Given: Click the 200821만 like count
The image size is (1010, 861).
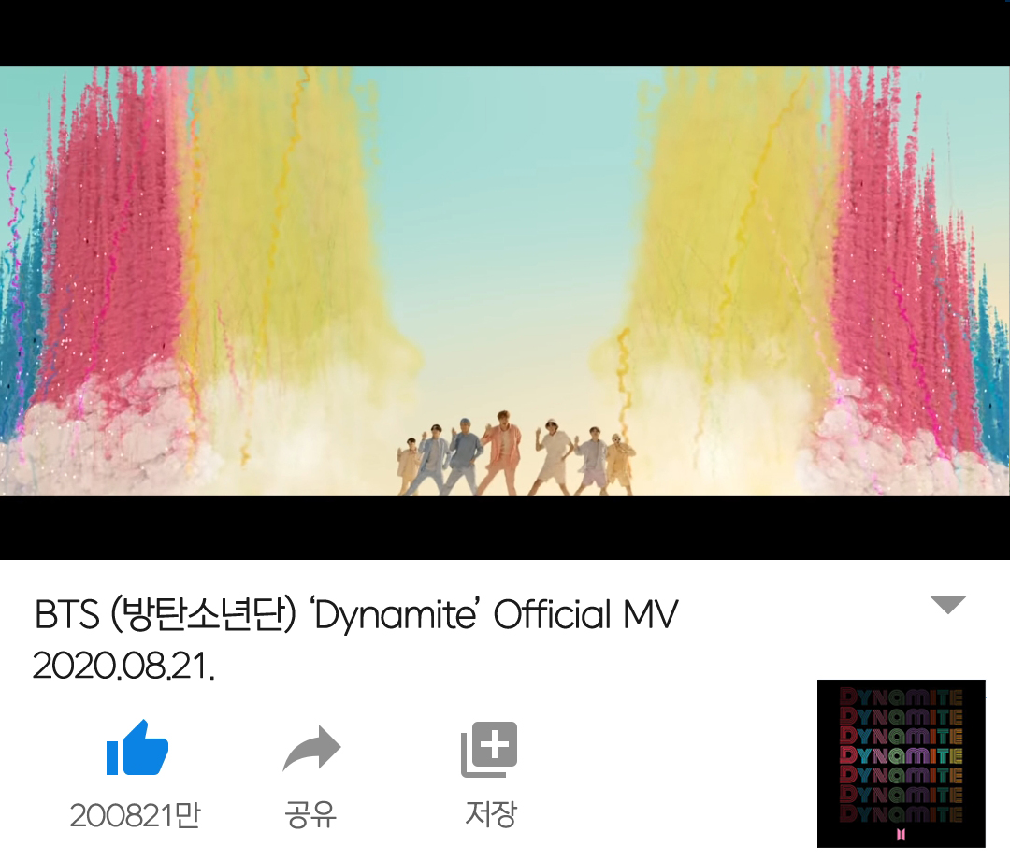Looking at the screenshot, I should 136,816.
